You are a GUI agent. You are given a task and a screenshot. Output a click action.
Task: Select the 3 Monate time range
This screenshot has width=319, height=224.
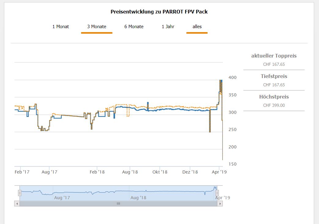click(96, 27)
